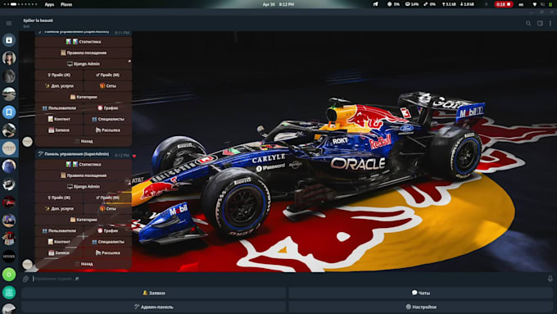Open the black STUDIO avatar chat

click(9, 256)
